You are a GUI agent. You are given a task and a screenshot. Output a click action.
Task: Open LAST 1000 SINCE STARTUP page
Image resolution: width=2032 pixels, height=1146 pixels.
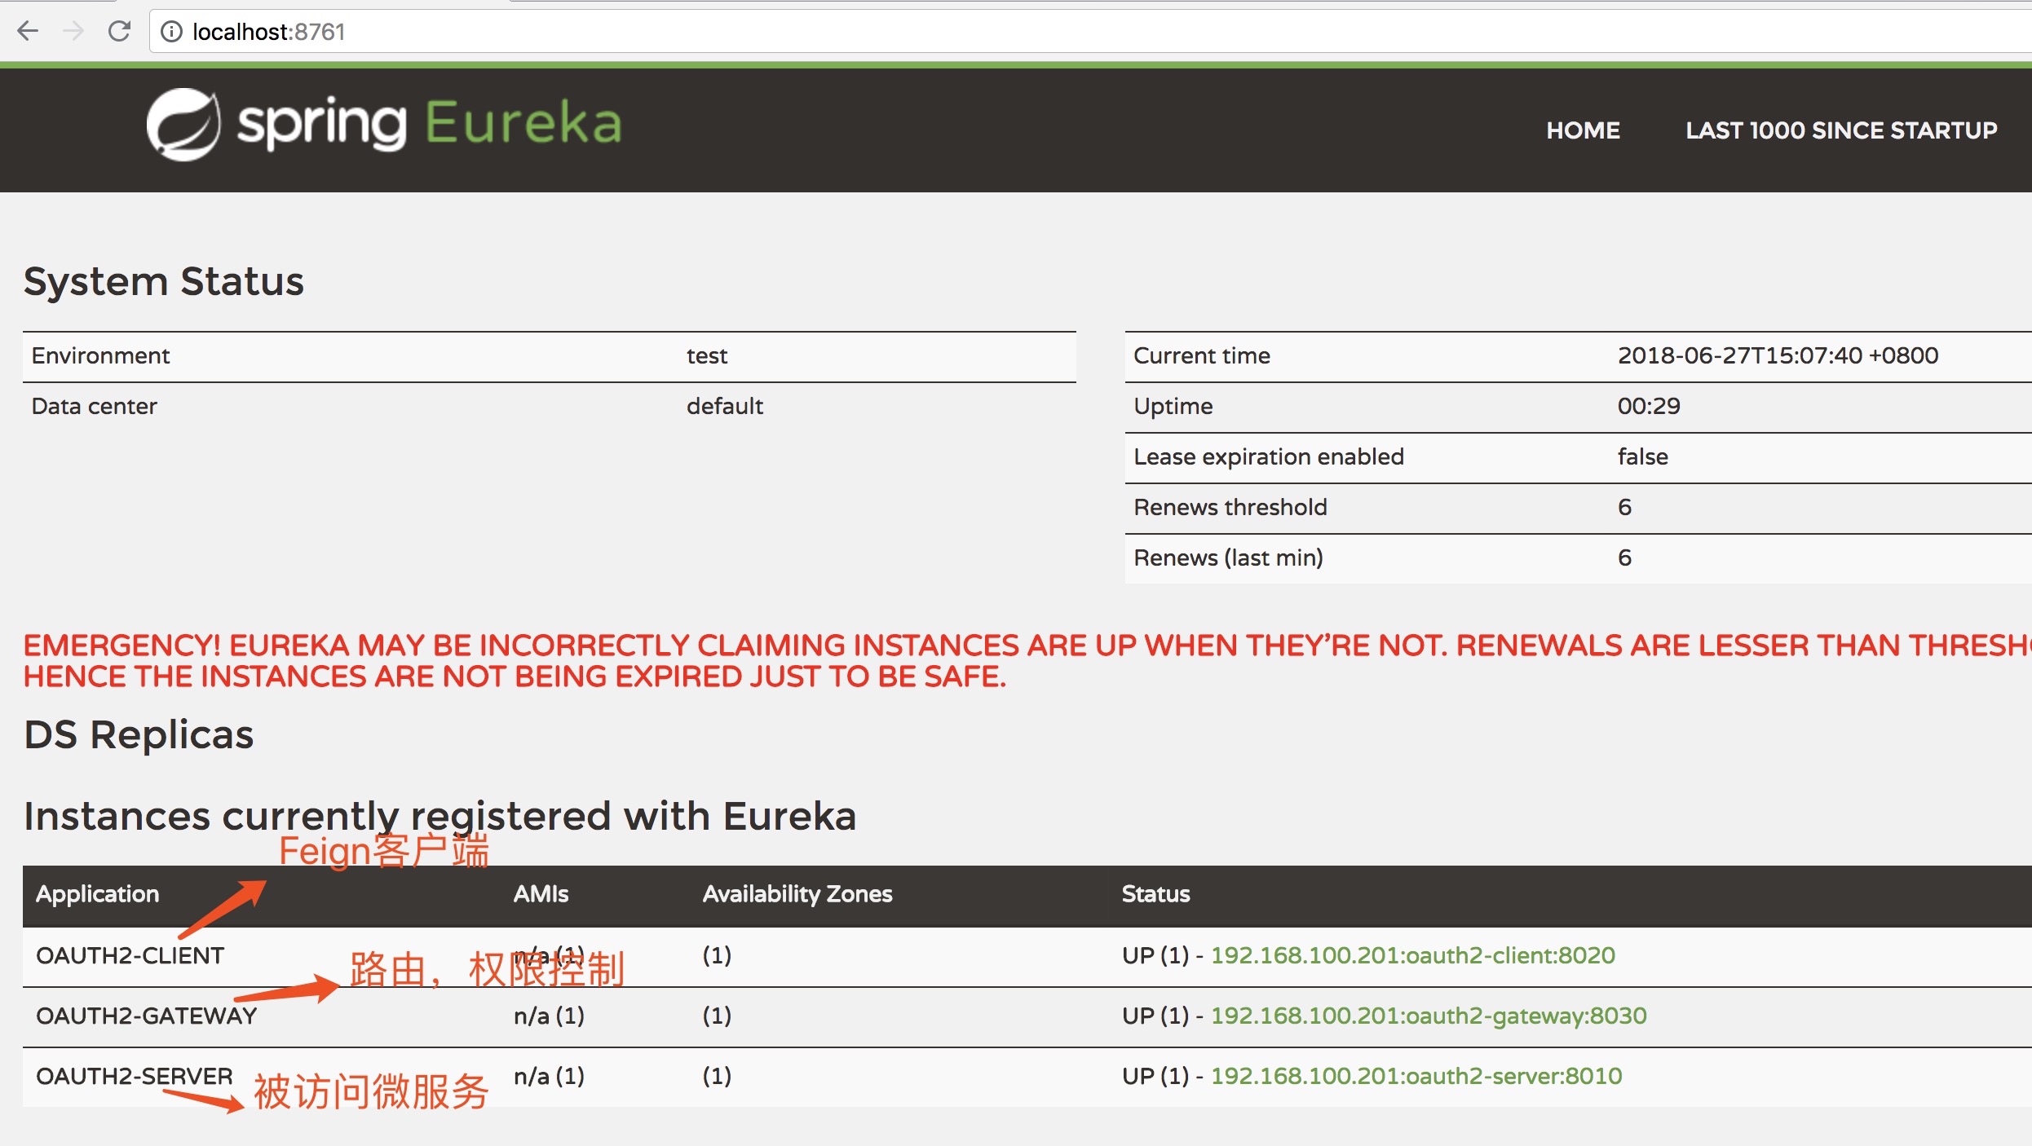(x=1841, y=130)
